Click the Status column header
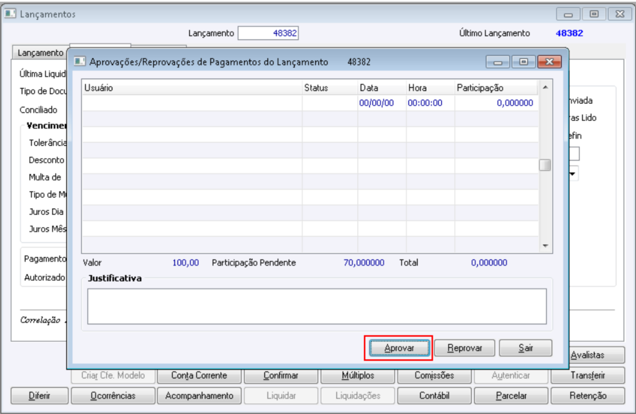Image resolution: width=636 pixels, height=414 pixels. pos(330,88)
